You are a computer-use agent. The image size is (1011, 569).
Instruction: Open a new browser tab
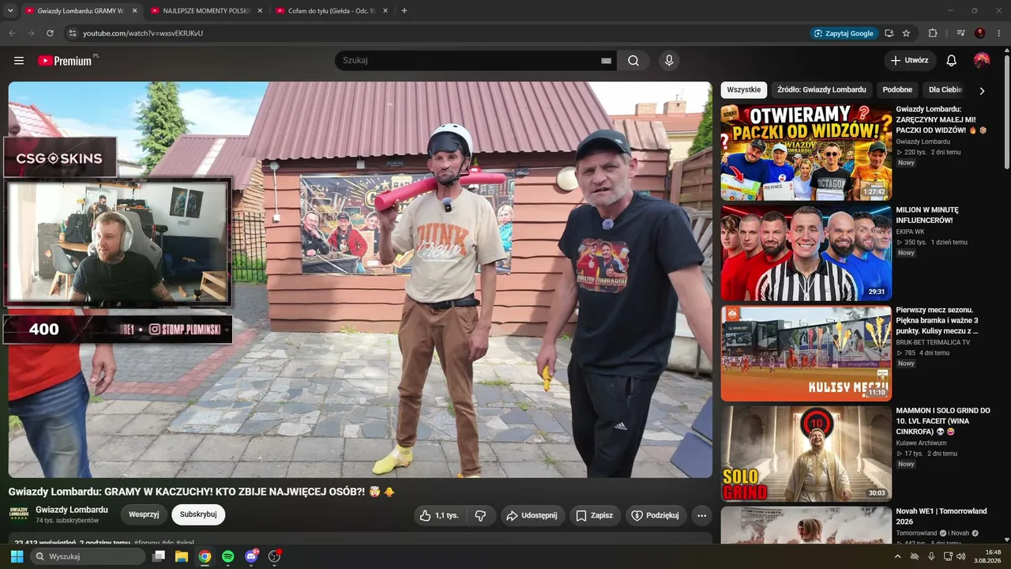404,11
